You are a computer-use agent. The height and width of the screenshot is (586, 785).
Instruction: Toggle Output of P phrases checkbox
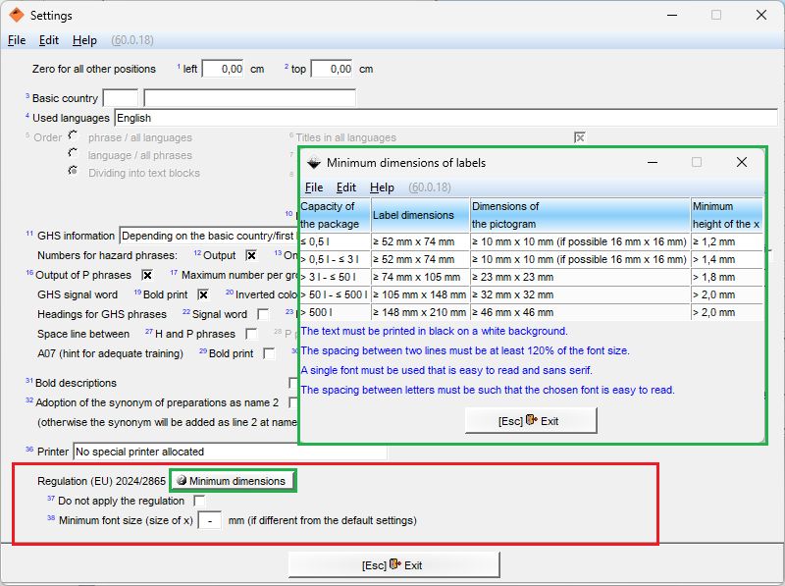point(147,275)
